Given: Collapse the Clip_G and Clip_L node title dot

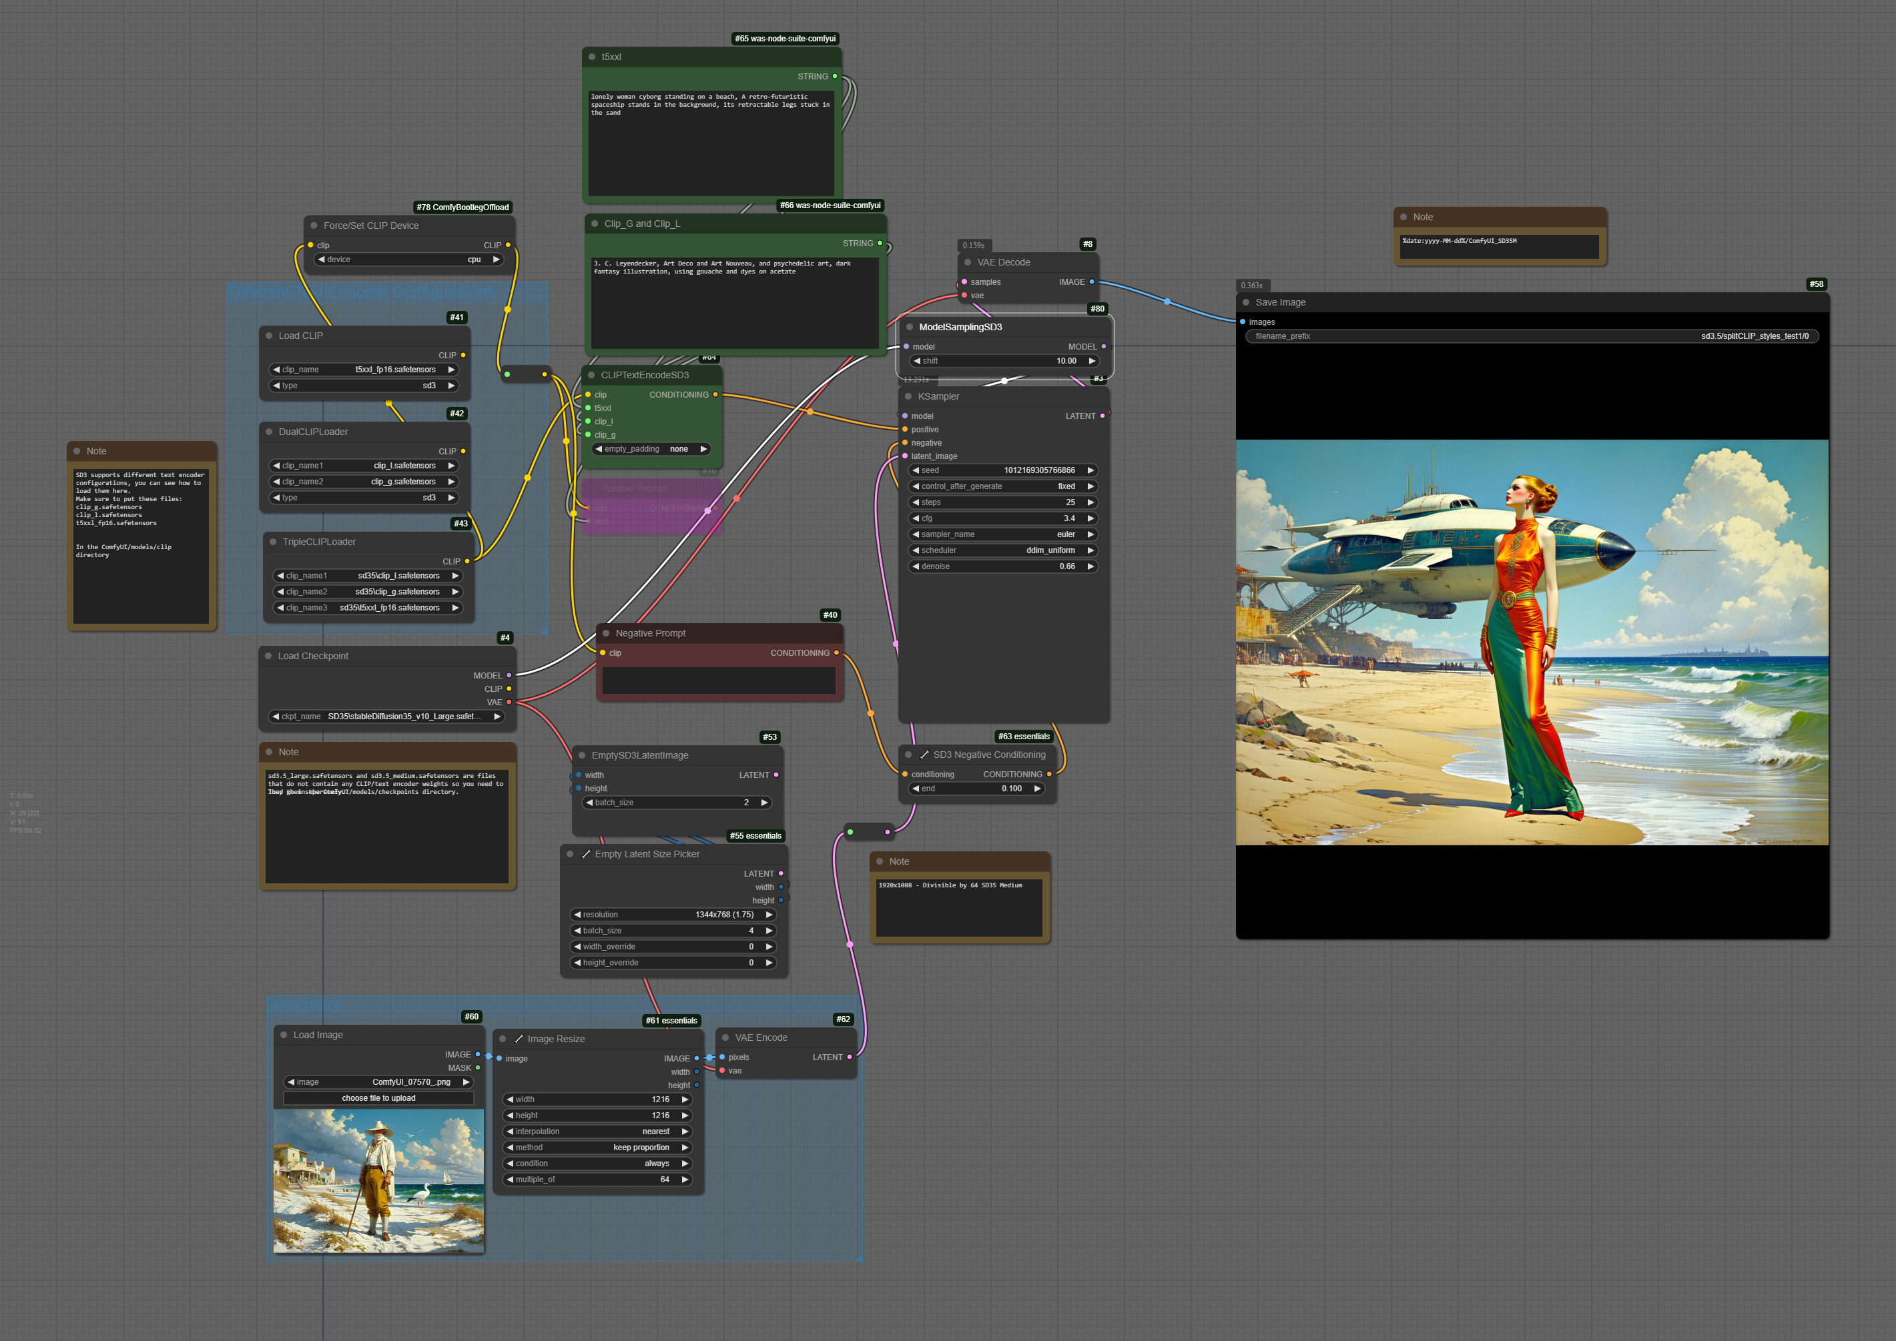Looking at the screenshot, I should (595, 223).
